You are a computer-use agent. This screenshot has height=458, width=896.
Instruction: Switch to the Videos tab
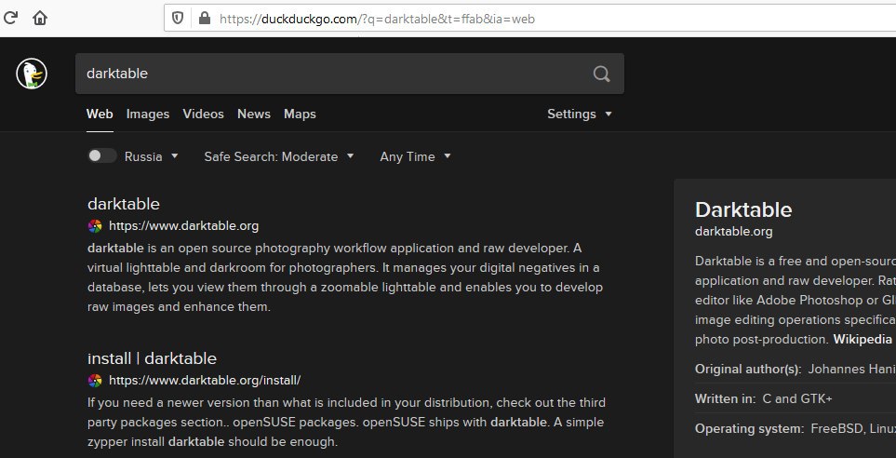coord(204,114)
